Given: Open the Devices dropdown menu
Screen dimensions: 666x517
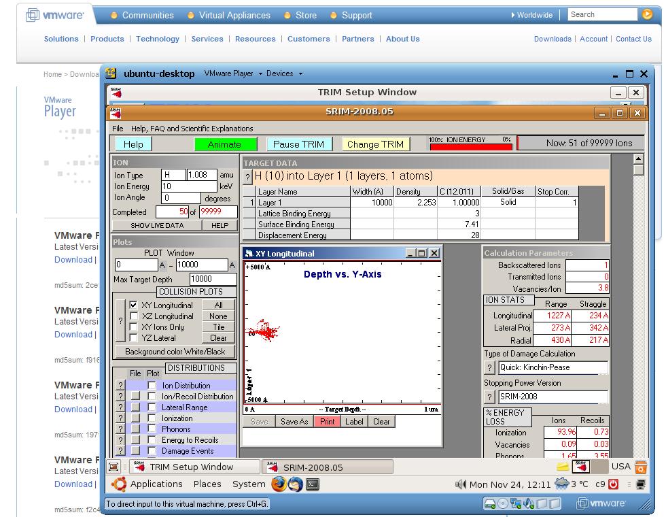Looking at the screenshot, I should pos(284,73).
